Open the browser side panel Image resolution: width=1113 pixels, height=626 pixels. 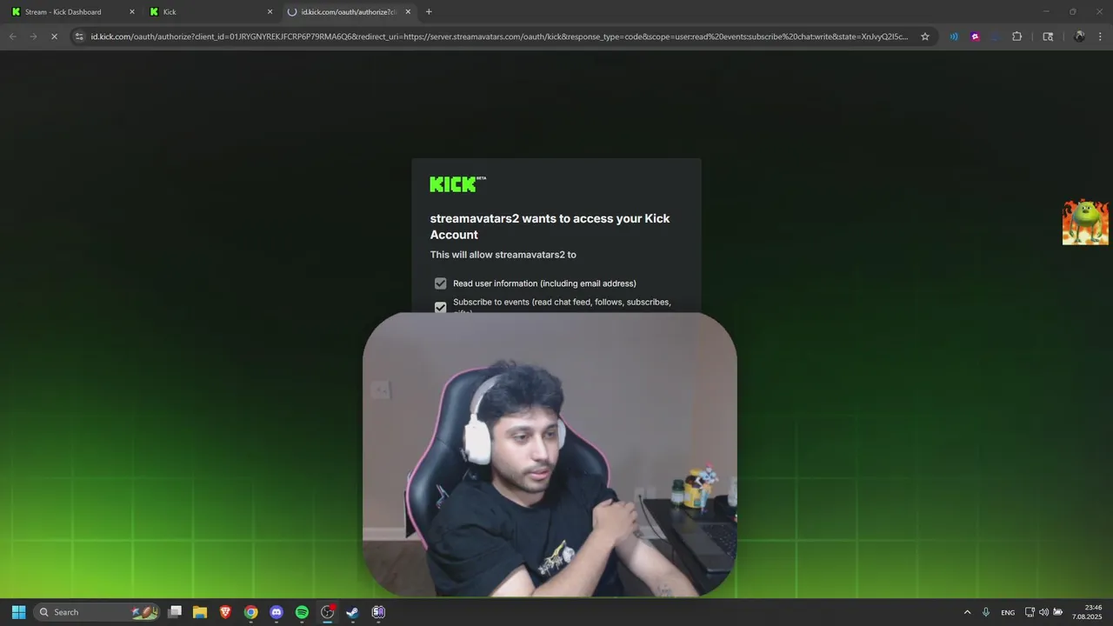point(1048,37)
